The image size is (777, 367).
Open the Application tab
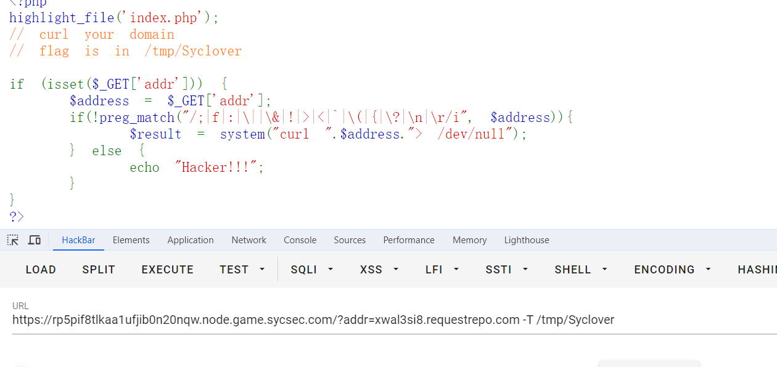(x=191, y=240)
